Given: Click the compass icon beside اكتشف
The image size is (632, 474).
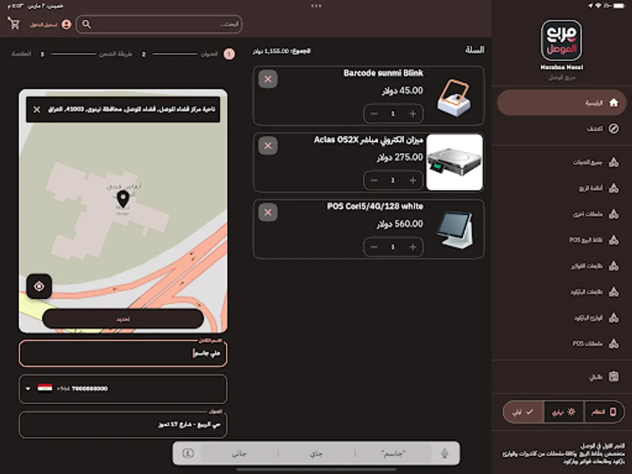Looking at the screenshot, I should 614,129.
